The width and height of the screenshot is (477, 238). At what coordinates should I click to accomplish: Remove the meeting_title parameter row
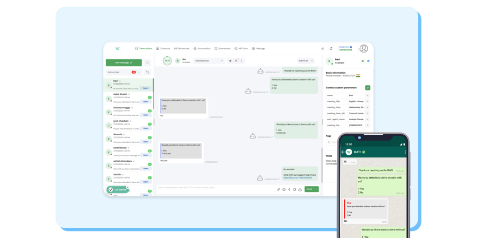coord(368,101)
